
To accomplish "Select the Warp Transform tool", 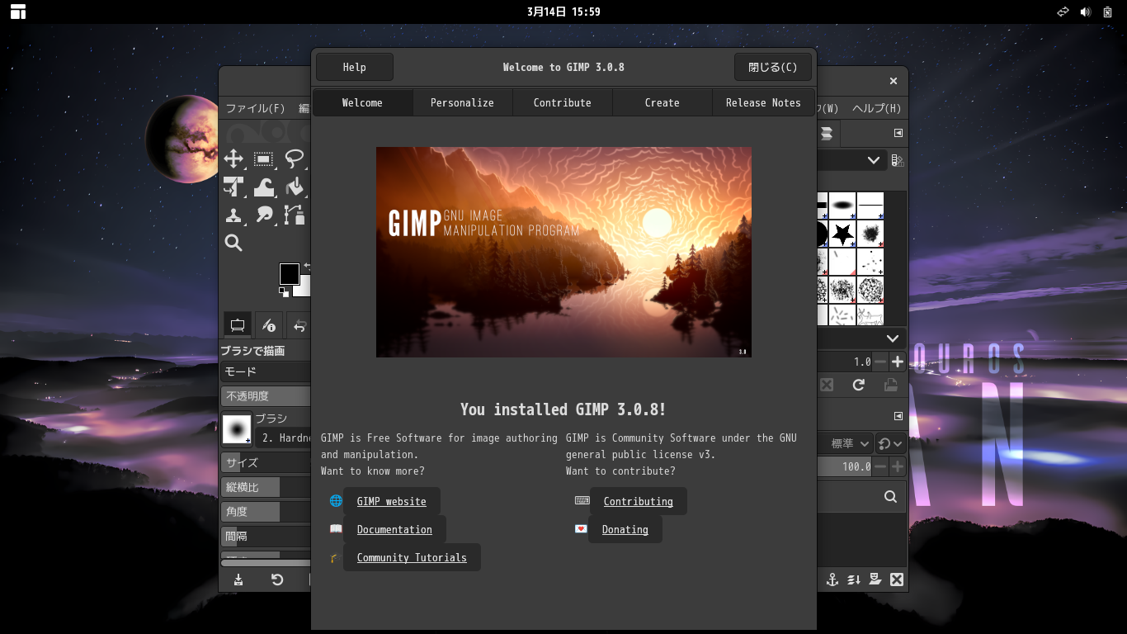I will coord(264,187).
